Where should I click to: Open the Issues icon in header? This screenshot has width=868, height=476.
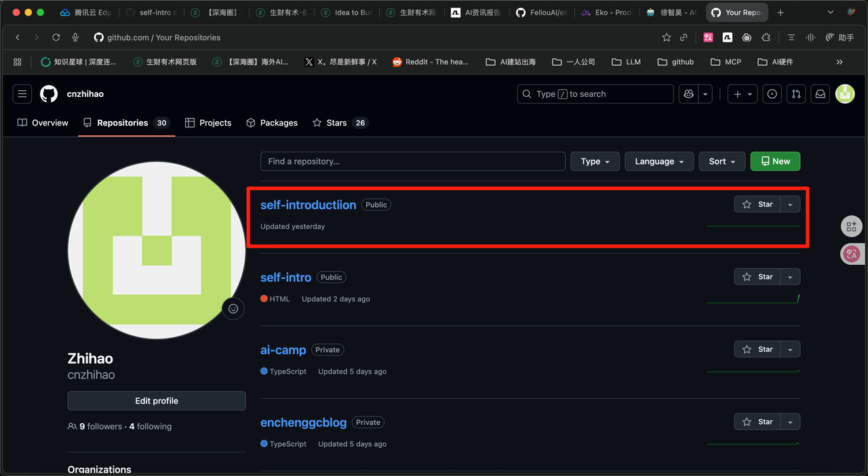772,94
